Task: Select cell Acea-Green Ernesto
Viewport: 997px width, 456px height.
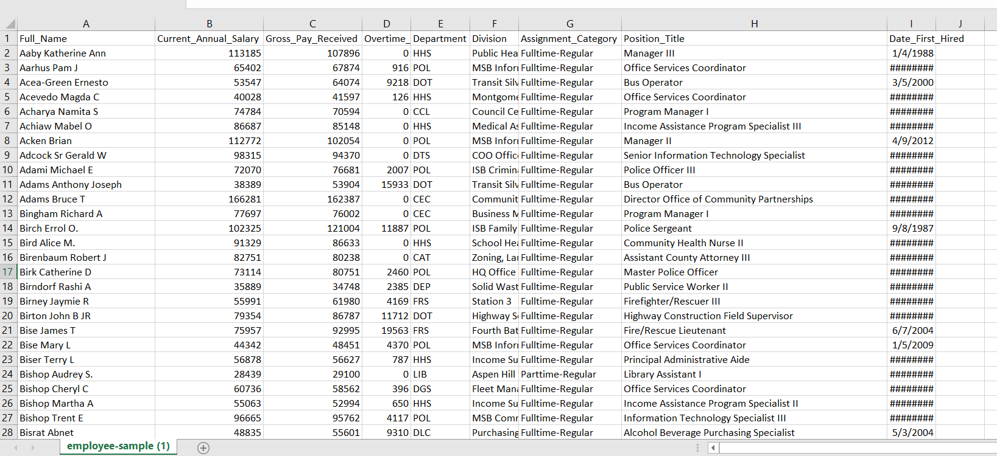Action: (x=86, y=82)
